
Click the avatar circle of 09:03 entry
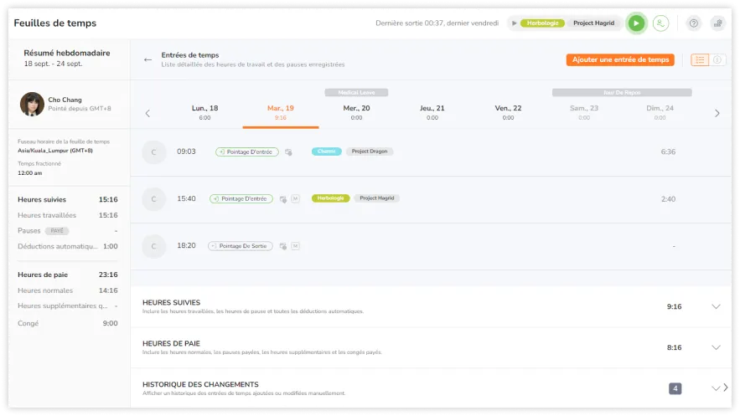click(x=153, y=152)
